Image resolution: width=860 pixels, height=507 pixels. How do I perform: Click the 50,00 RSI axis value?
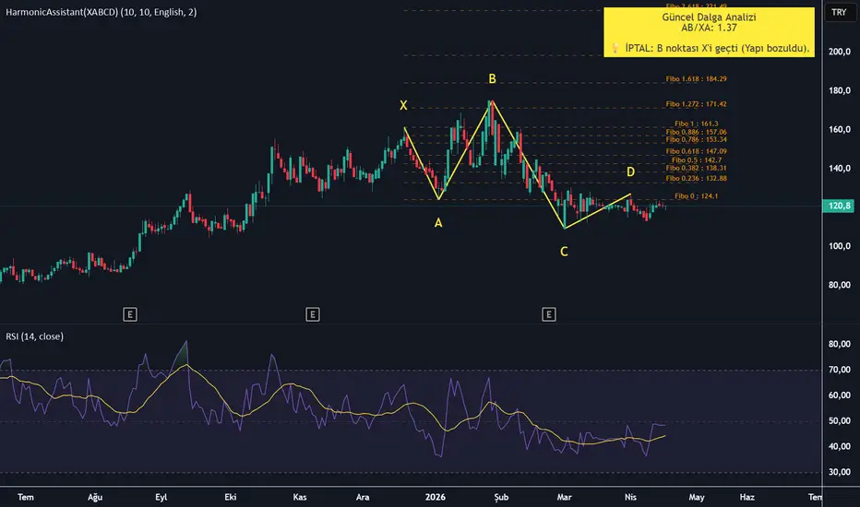840,421
